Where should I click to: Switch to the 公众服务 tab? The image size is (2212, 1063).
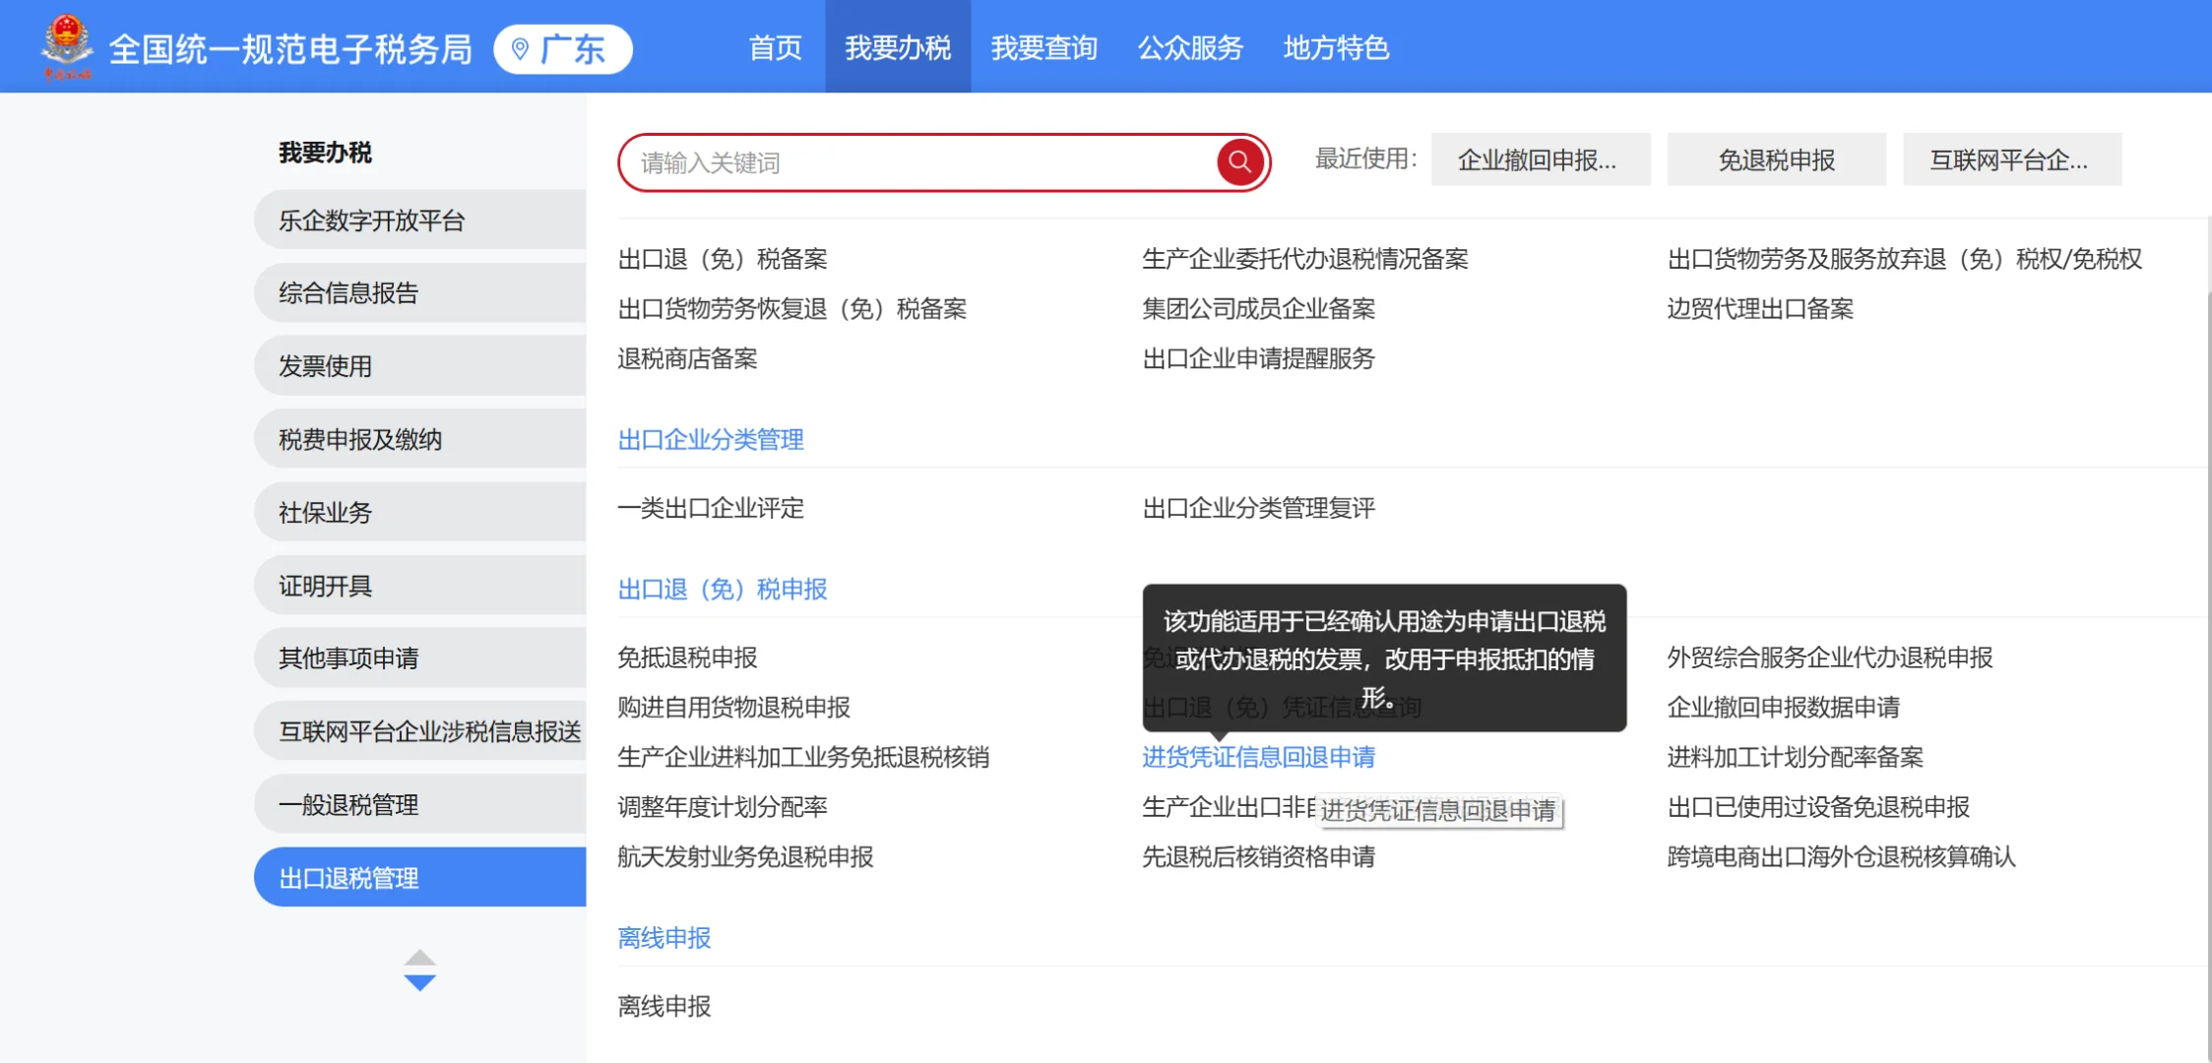click(1190, 48)
